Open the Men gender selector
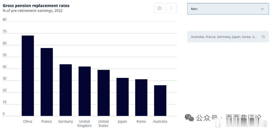Viewport: 270px width, 130px height. 228,9
